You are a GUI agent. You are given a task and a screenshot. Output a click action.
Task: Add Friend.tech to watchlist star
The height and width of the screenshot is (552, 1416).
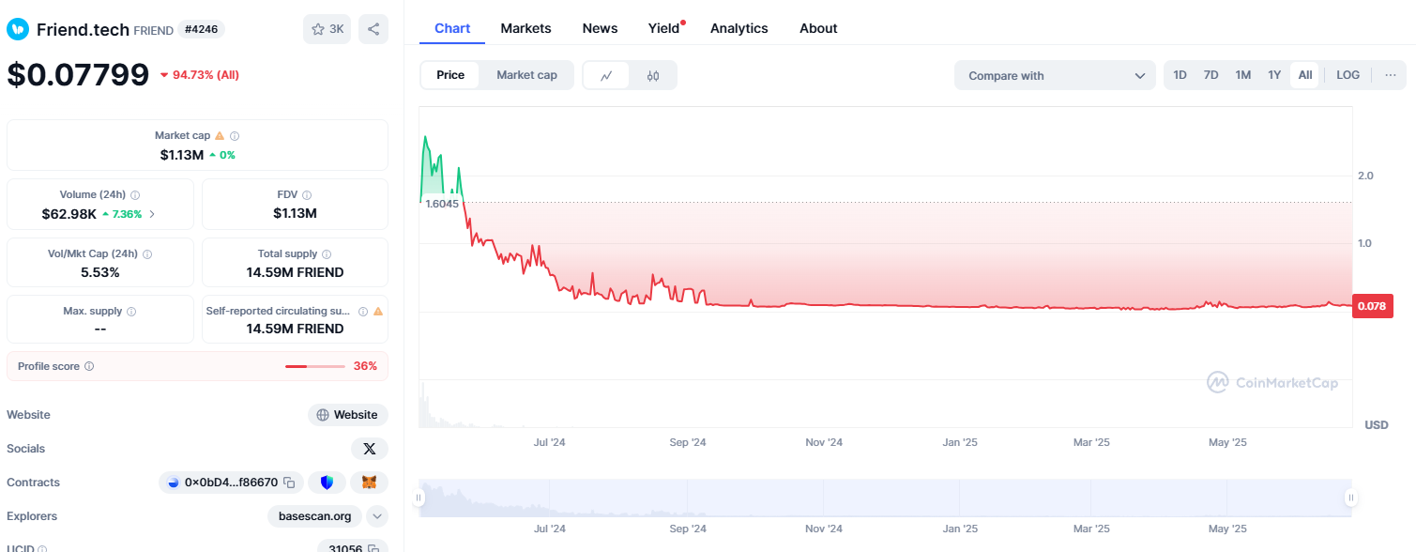click(327, 29)
